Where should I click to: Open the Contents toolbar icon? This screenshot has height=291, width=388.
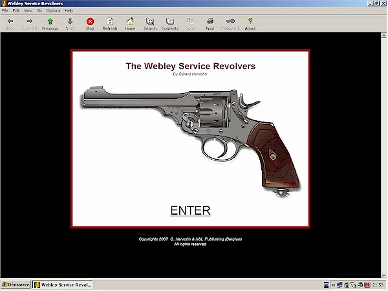[x=170, y=21]
